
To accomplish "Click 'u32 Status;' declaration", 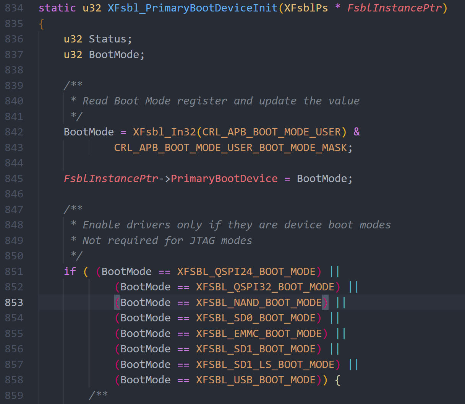I will click(x=98, y=39).
